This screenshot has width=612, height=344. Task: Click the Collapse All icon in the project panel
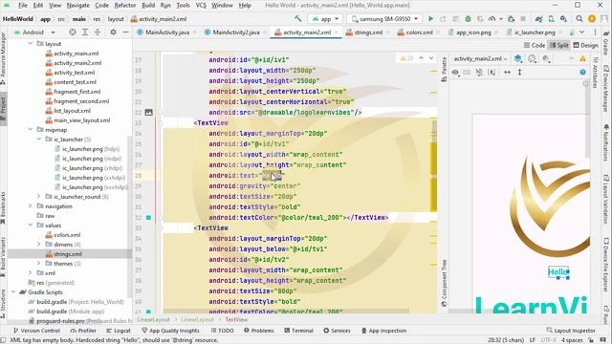[x=98, y=32]
